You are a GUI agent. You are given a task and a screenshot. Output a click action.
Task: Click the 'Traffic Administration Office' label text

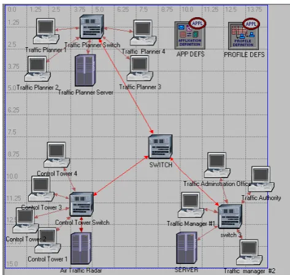[217, 184]
